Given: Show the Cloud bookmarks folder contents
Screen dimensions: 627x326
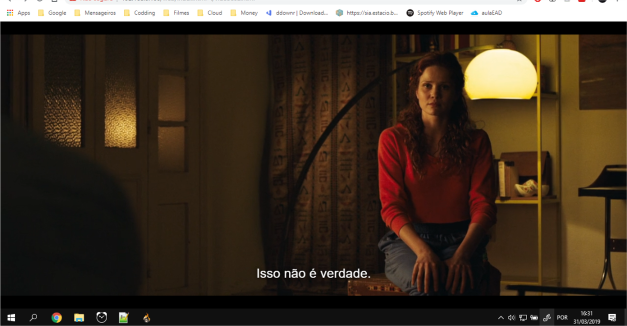Looking at the screenshot, I should pyautogui.click(x=210, y=13).
